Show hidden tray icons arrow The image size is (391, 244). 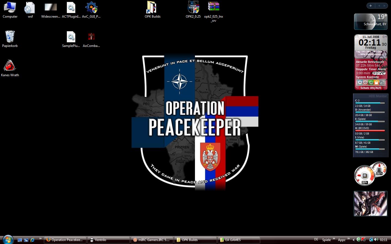[x=354, y=240]
